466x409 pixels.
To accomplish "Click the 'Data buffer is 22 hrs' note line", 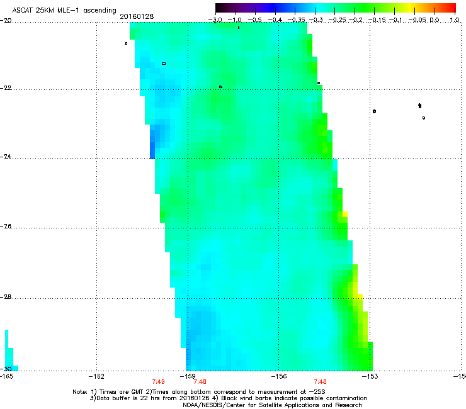I will pyautogui.click(x=228, y=398).
